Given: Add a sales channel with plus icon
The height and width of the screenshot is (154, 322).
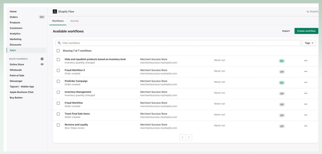Looking at the screenshot, I should 42,59.
